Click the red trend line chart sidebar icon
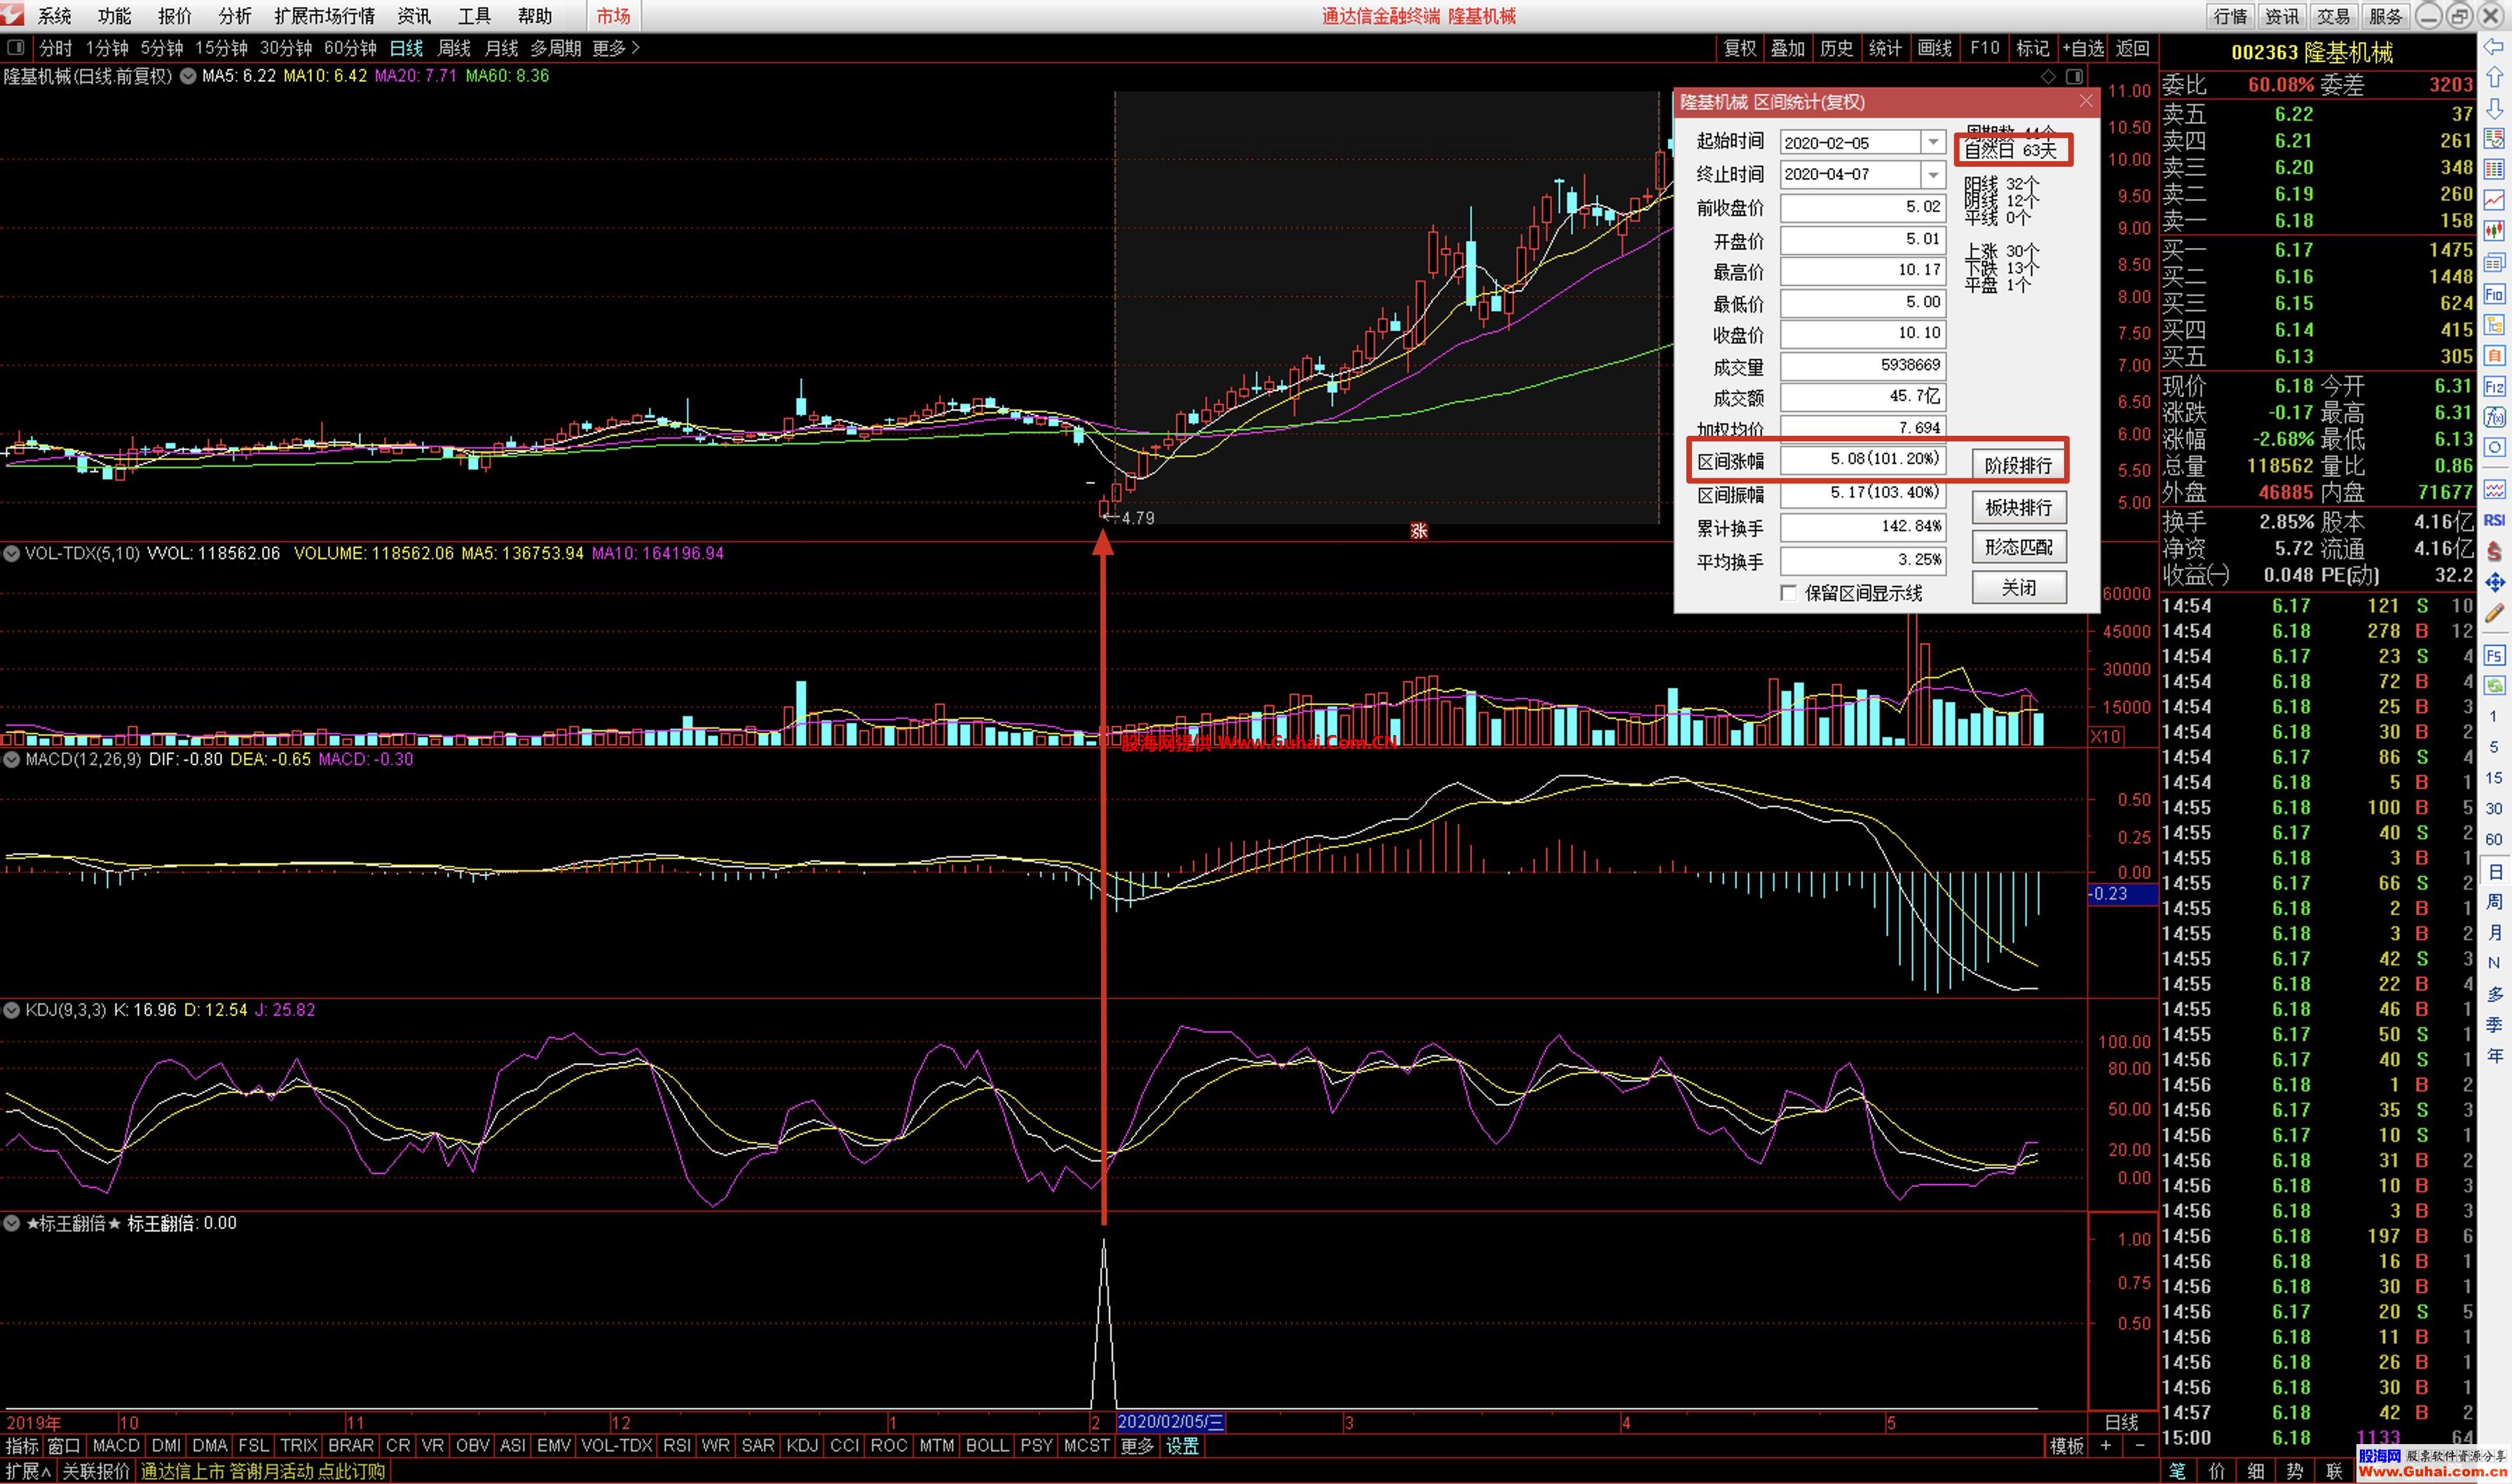Image resolution: width=2512 pixels, height=1484 pixels. point(2494,201)
